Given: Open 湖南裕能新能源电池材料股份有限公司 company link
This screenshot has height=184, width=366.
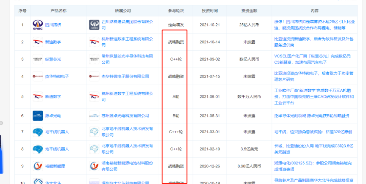Looking at the screenshot, I should [x=127, y=166].
